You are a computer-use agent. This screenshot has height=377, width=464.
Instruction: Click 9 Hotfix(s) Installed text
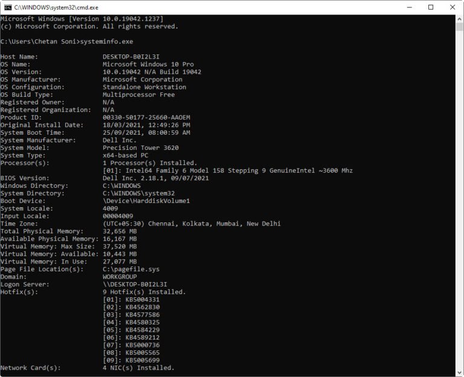(144, 292)
